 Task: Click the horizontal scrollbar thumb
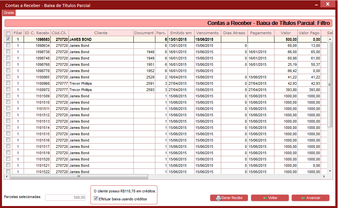79,176
